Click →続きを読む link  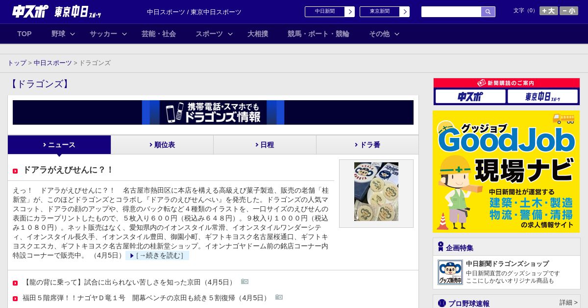(x=157, y=256)
